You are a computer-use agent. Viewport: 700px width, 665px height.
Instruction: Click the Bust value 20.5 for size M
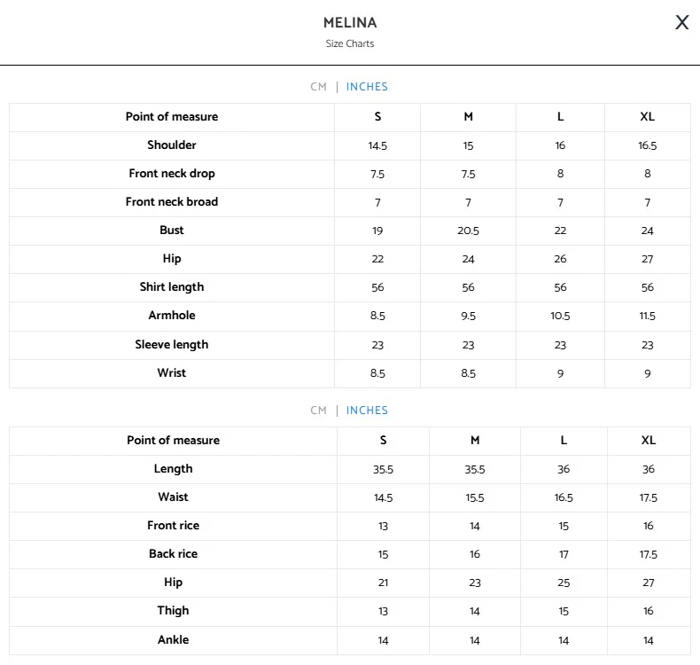pos(468,231)
